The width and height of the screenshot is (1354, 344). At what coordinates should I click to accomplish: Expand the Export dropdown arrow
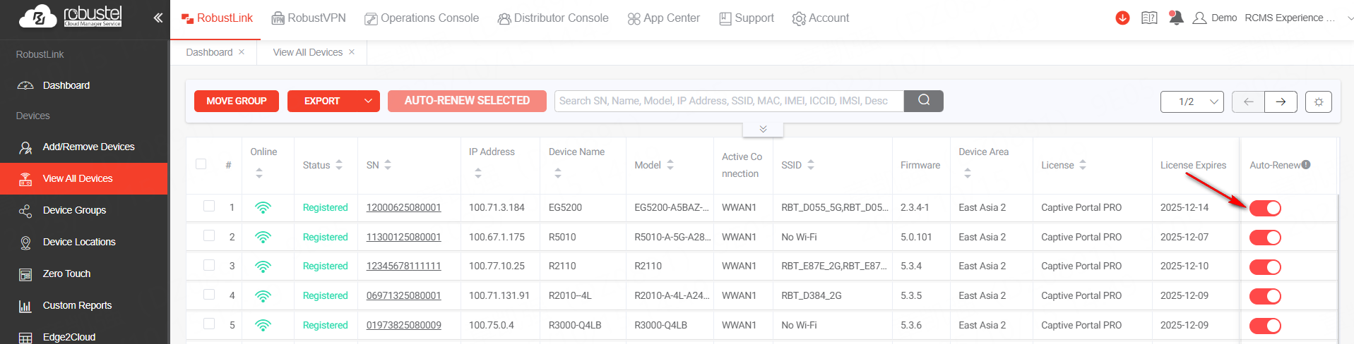pos(367,101)
